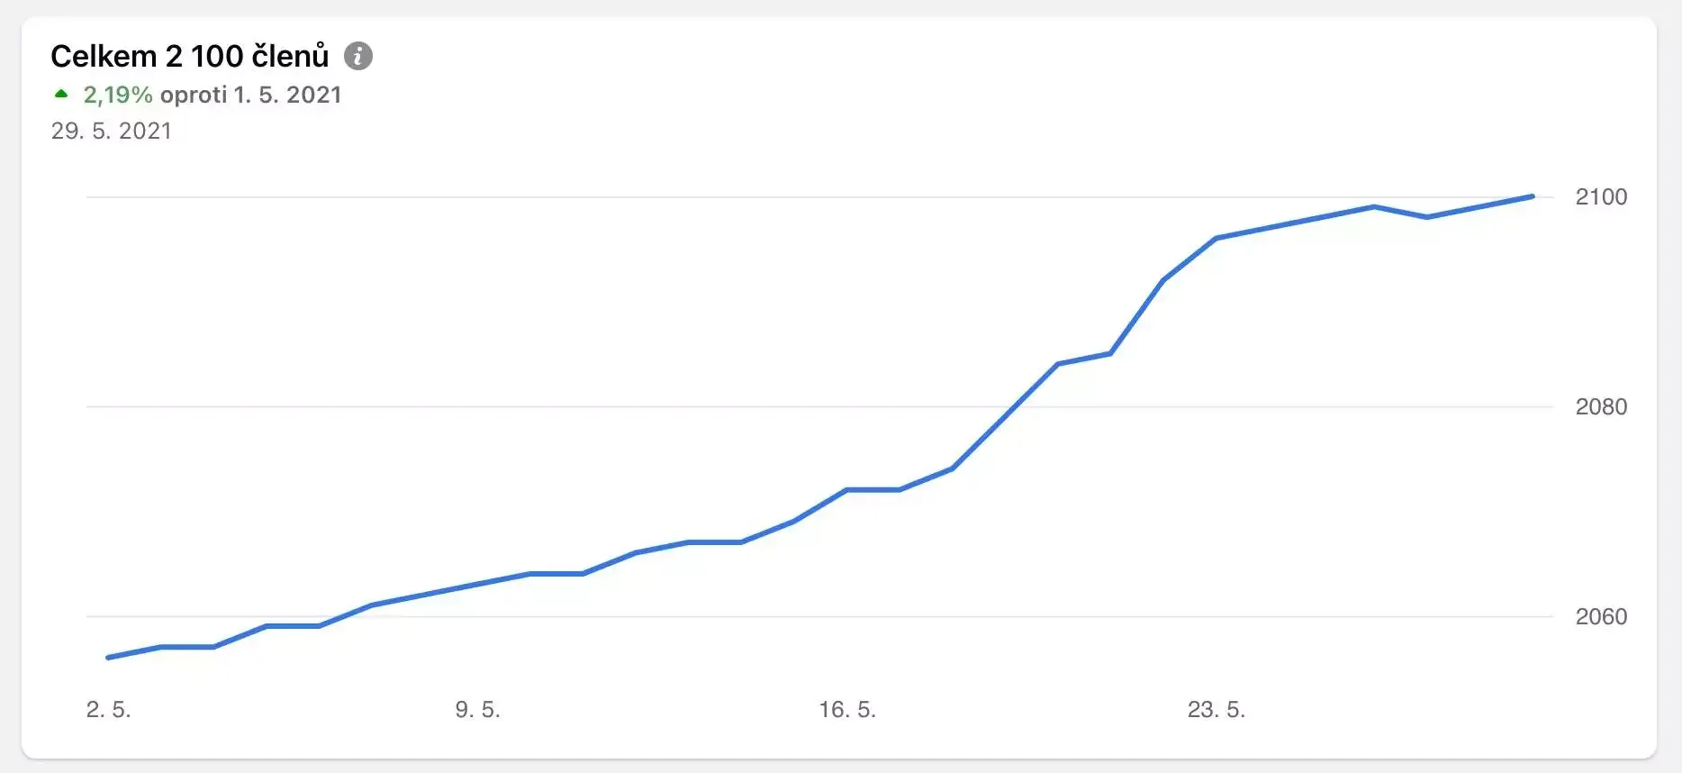Click the small dip near the line's end

click(1427, 217)
